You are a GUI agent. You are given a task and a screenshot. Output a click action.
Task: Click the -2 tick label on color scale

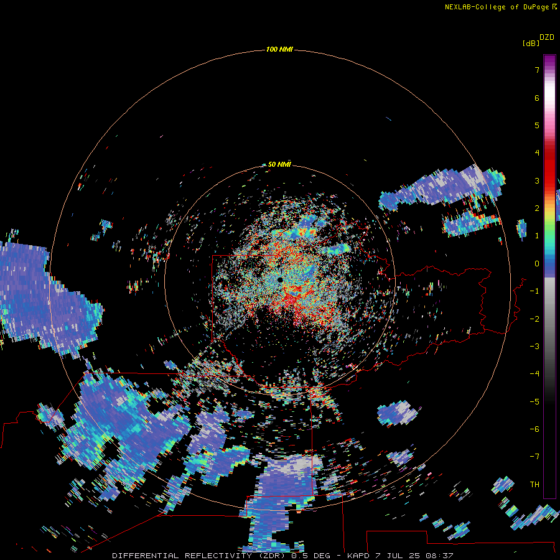pyautogui.click(x=534, y=319)
